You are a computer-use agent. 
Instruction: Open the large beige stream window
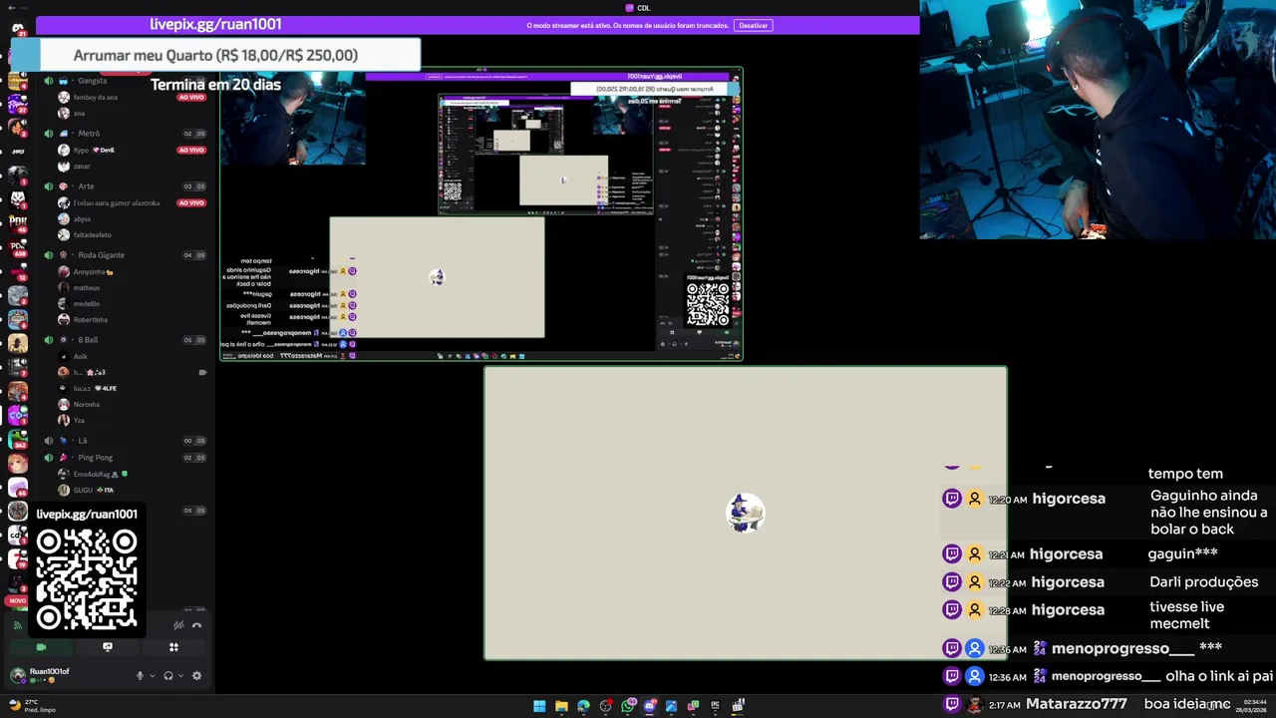pyautogui.click(x=746, y=513)
